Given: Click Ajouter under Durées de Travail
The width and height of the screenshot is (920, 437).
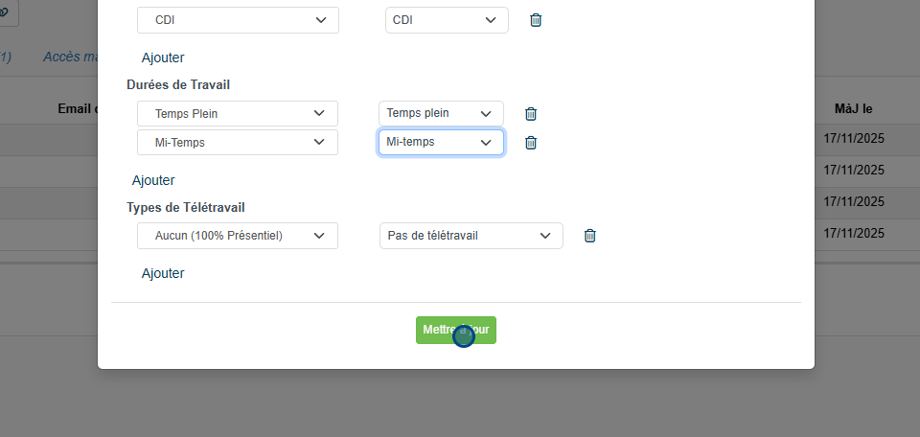Looking at the screenshot, I should click(x=153, y=180).
